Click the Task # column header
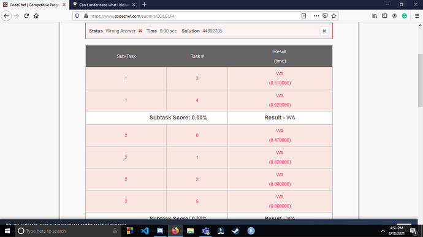 (x=197, y=56)
